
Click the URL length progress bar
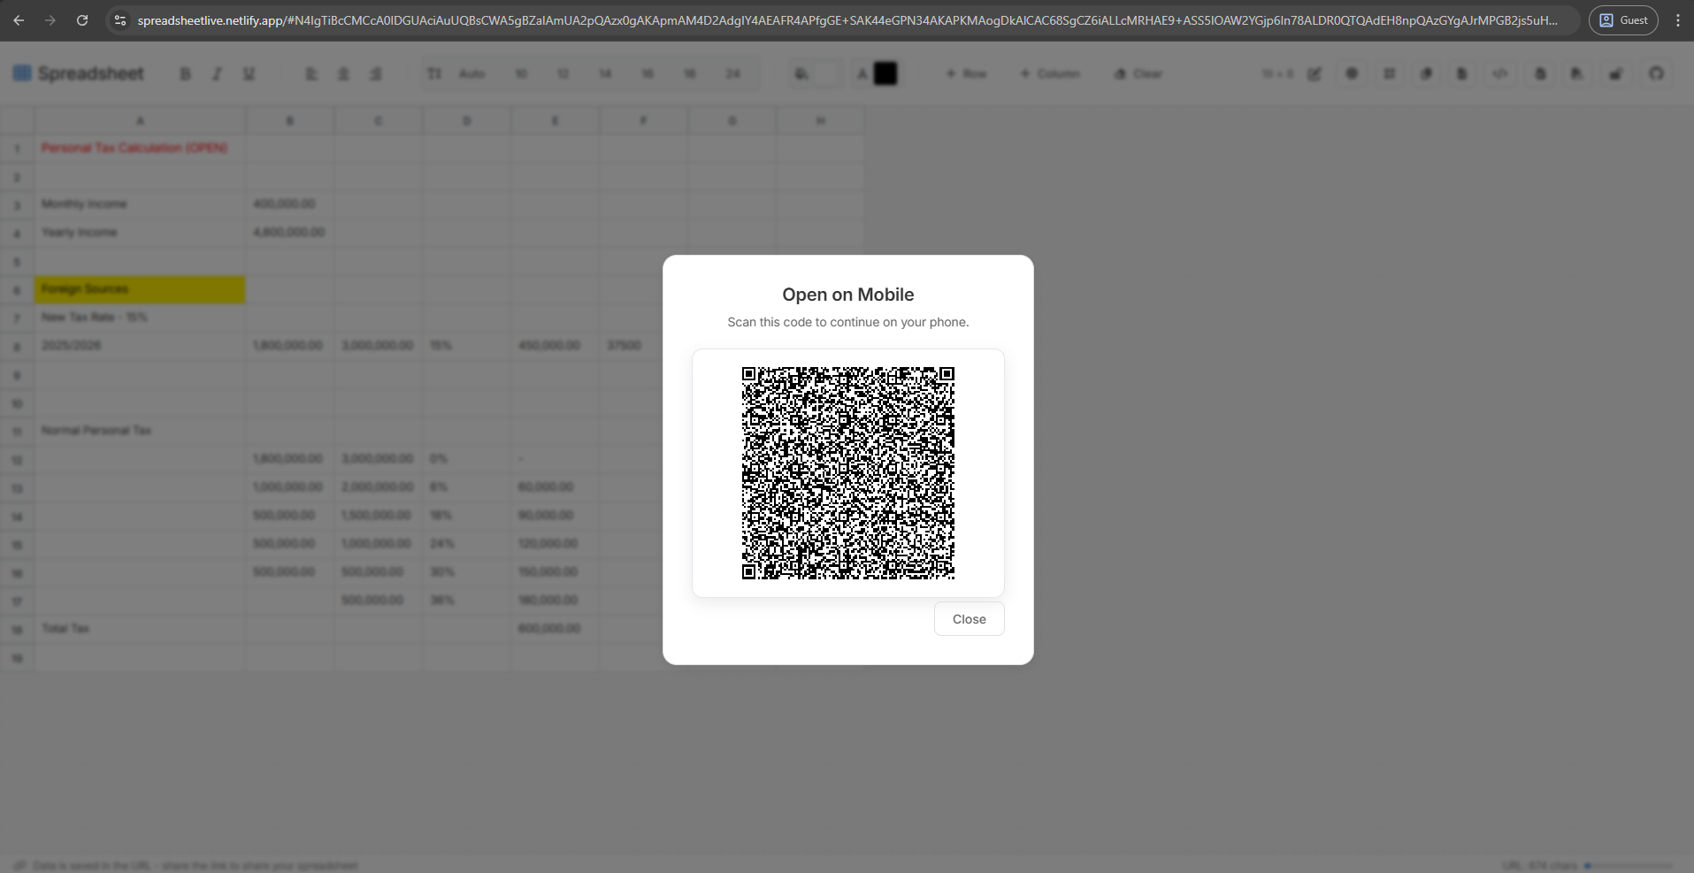1629,866
